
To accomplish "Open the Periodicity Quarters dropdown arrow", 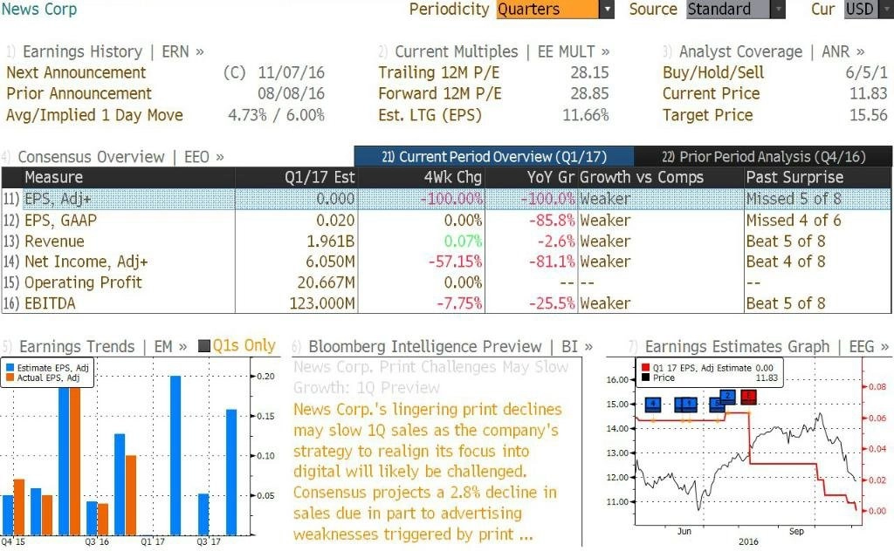I will pyautogui.click(x=607, y=9).
